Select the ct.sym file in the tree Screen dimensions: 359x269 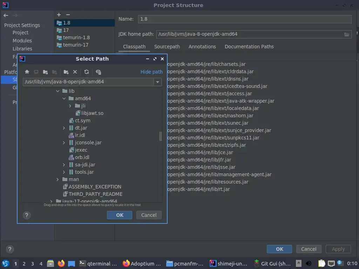[82, 120]
